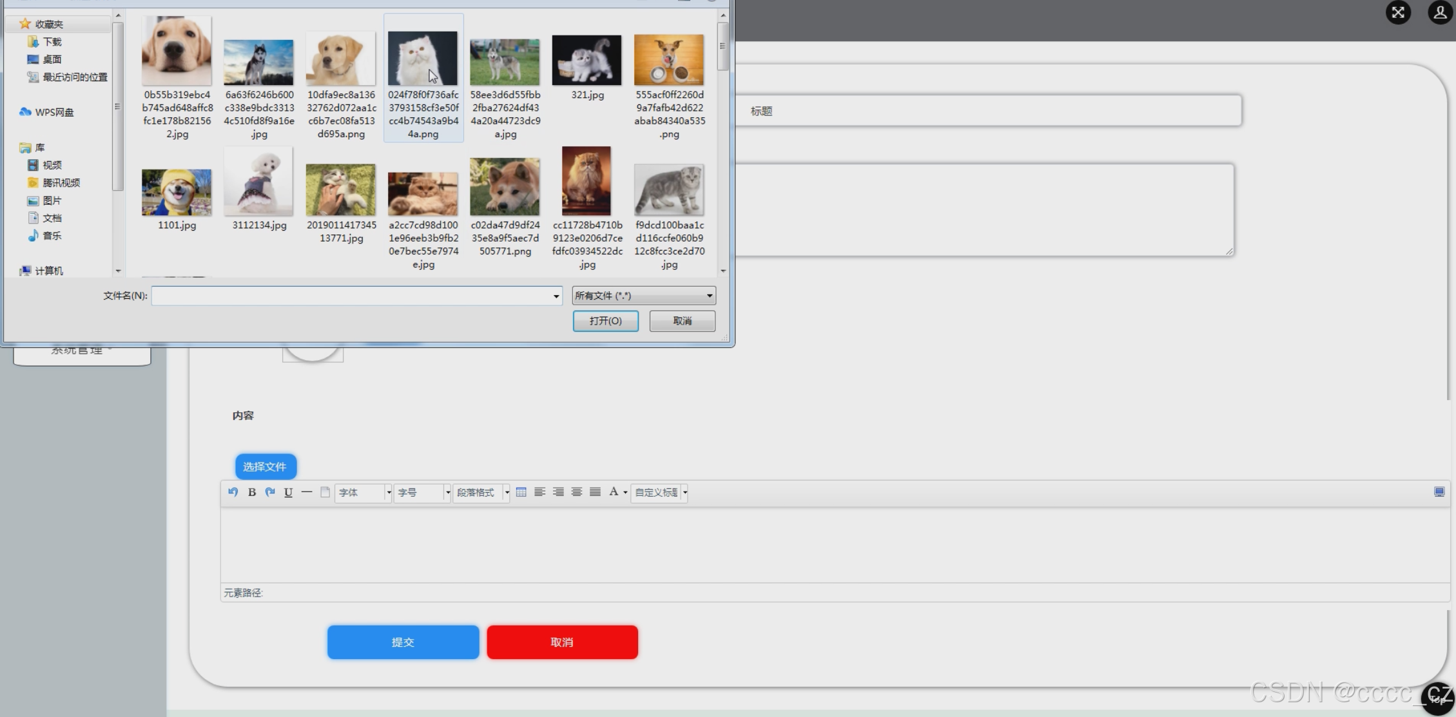Click the 打开 button in file dialog
Screen dimensions: 1456x717
(605, 321)
